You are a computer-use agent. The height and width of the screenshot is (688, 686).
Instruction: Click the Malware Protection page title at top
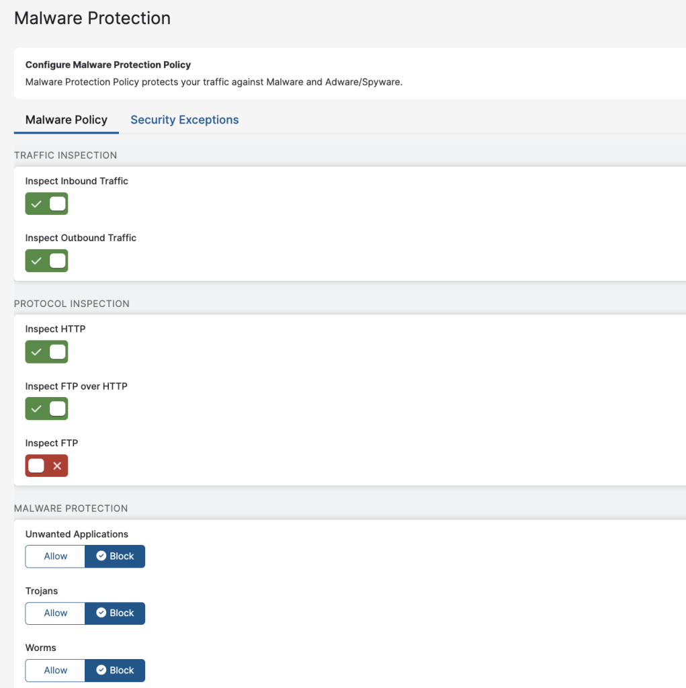[x=92, y=18]
